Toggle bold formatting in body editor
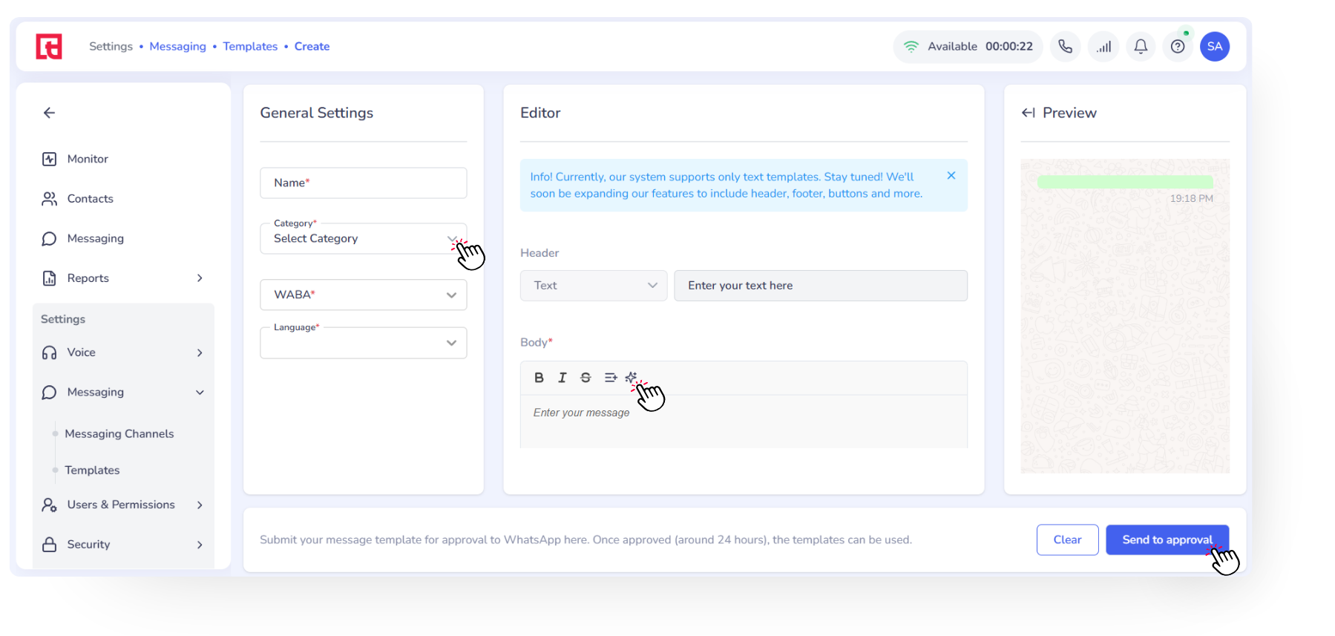 point(539,378)
